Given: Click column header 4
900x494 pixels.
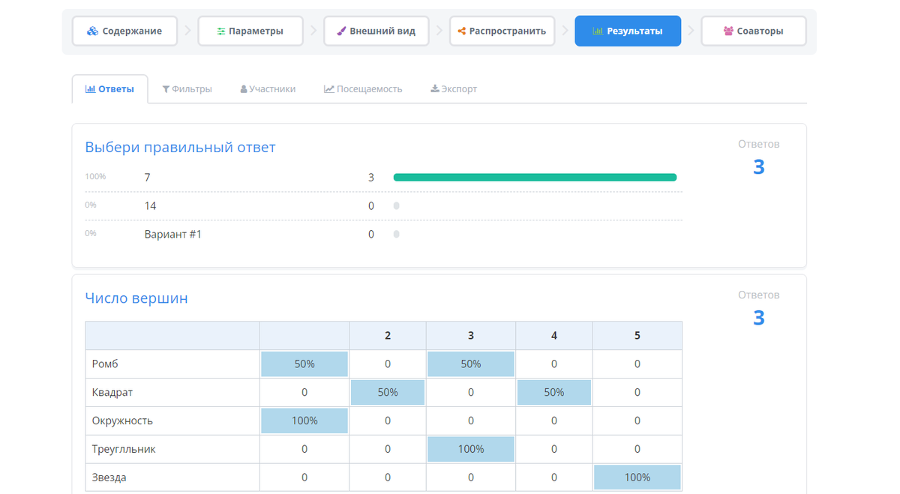Looking at the screenshot, I should pos(554,336).
